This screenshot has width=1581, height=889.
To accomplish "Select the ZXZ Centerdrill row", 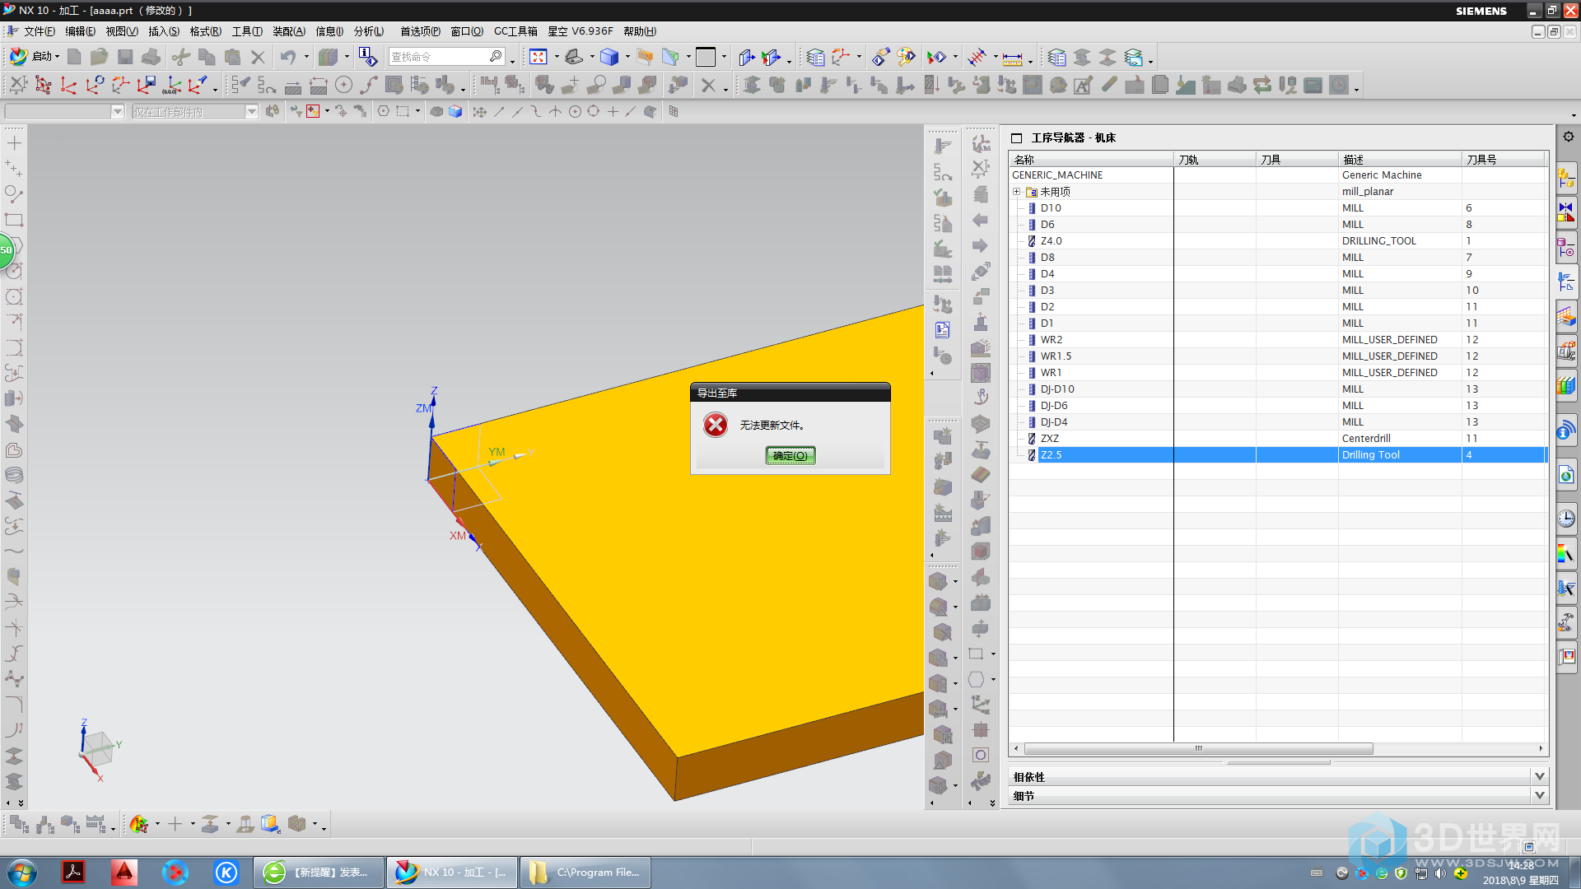I will coord(1278,438).
